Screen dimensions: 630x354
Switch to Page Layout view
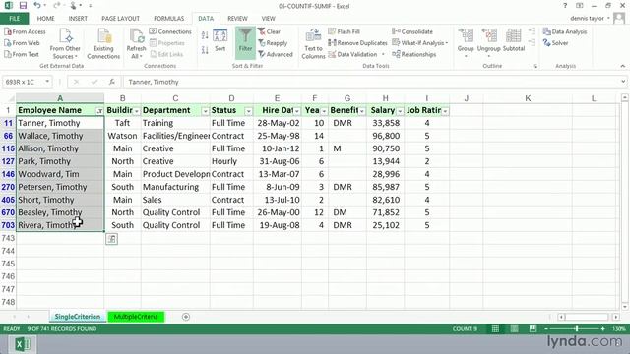tap(514, 328)
